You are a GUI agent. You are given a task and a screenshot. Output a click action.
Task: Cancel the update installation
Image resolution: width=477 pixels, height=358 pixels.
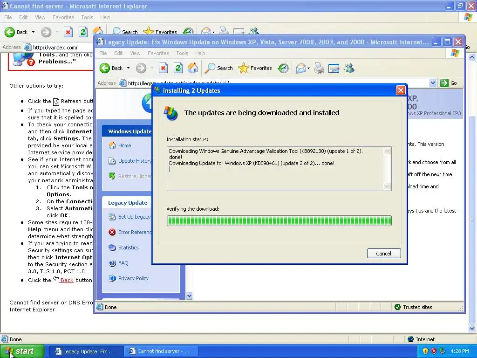click(384, 253)
